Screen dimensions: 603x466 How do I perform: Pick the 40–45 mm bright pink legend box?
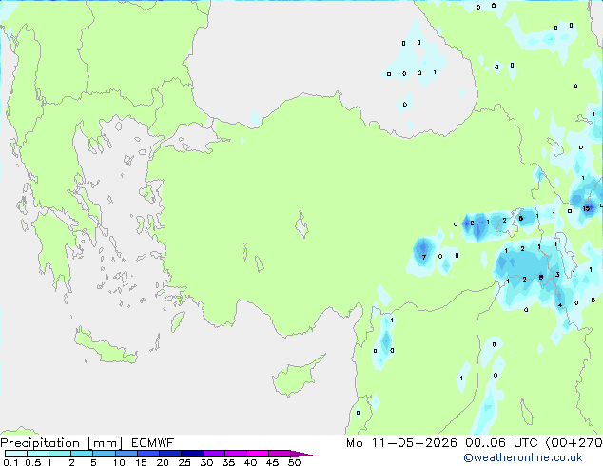[258, 454]
